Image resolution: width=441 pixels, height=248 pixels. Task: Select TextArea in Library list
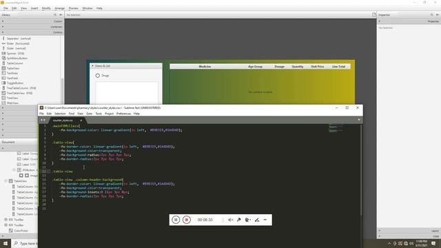point(12,73)
